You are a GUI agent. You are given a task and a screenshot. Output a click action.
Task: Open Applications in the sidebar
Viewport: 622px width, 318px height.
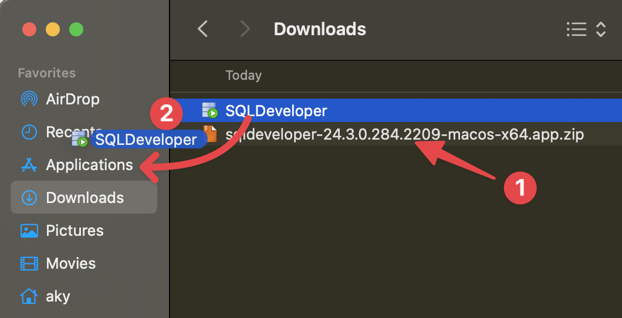tap(89, 165)
